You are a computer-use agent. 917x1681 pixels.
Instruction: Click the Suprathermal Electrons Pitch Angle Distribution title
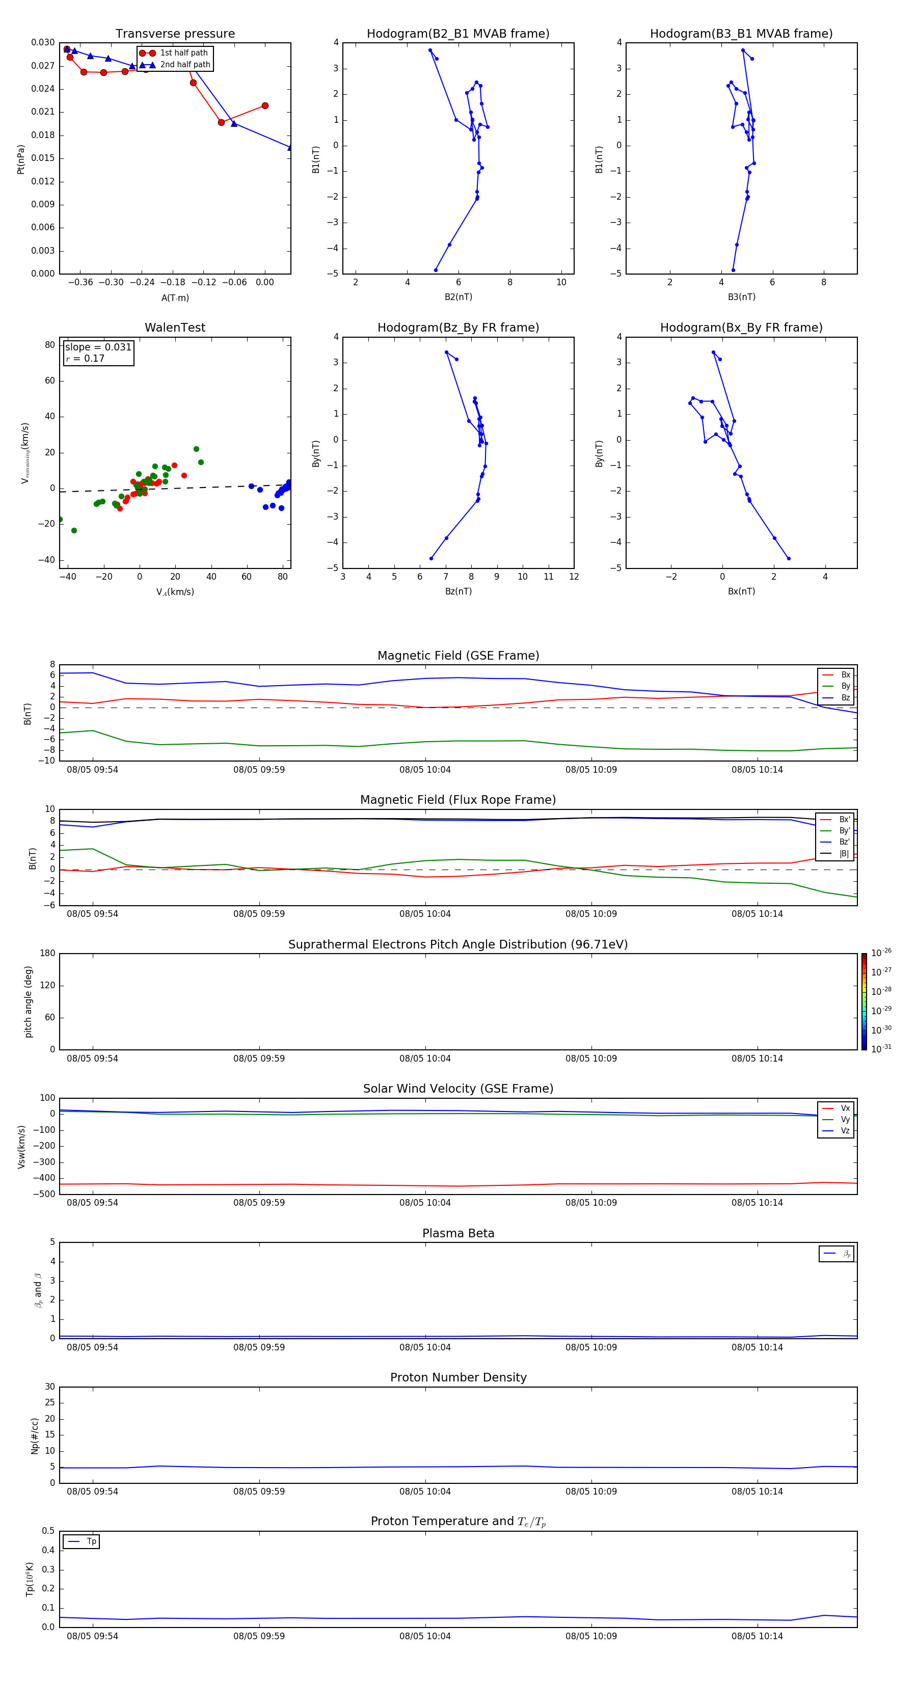pos(458,944)
